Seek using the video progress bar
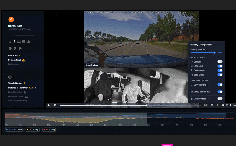The width and height of the screenshot is (236, 146). coord(130,105)
